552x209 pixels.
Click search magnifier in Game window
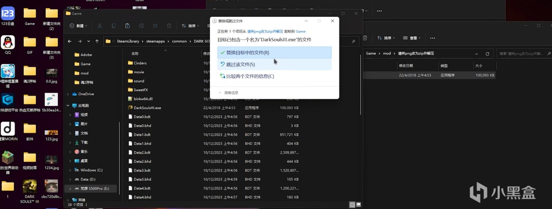coord(354,41)
